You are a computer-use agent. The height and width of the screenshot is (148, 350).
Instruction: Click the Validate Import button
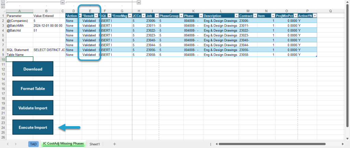click(x=33, y=108)
